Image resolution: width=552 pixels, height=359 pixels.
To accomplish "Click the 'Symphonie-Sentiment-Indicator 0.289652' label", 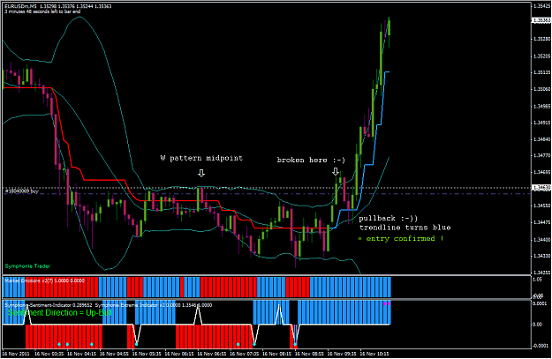I will pyautogui.click(x=49, y=305).
